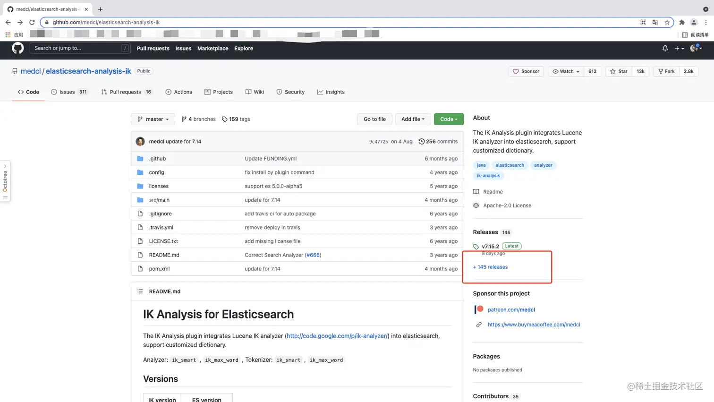The width and height of the screenshot is (714, 402).
Task: Open the Add file dropdown
Action: pyautogui.click(x=413, y=119)
